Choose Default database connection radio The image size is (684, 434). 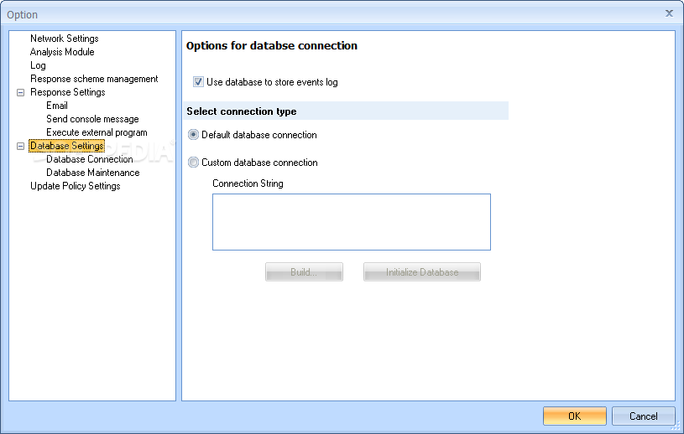point(193,135)
